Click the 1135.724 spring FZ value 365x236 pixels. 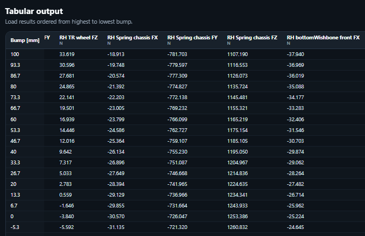point(237,87)
